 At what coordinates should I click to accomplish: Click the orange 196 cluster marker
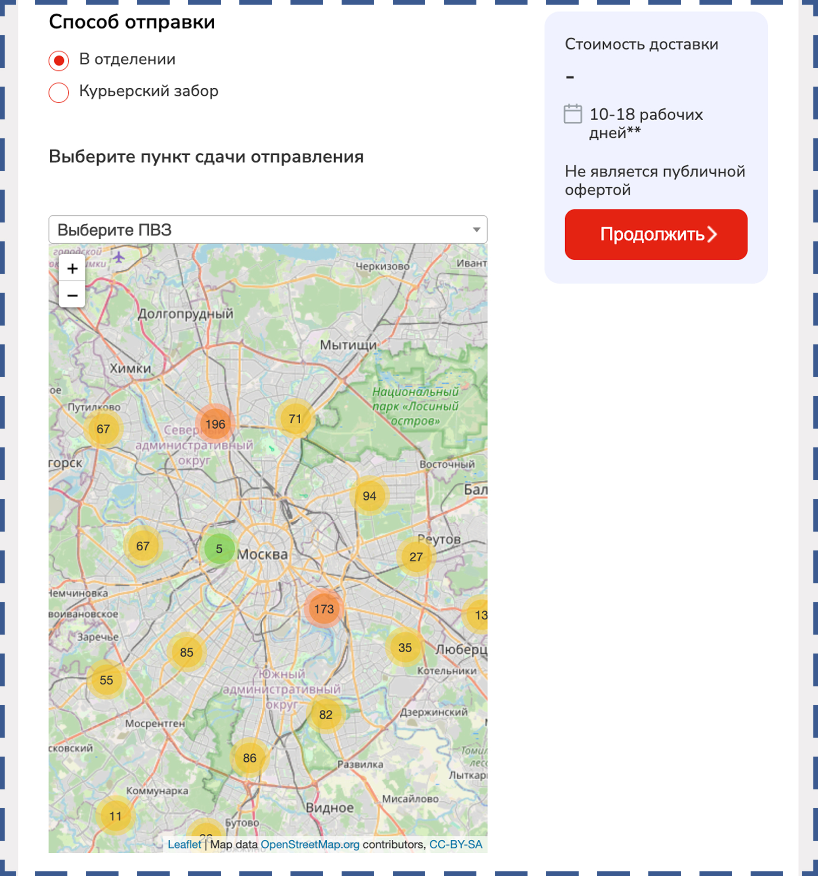point(215,424)
